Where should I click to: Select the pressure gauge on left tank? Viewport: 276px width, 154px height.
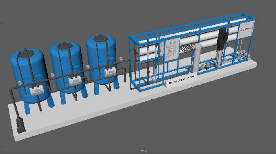(20, 83)
